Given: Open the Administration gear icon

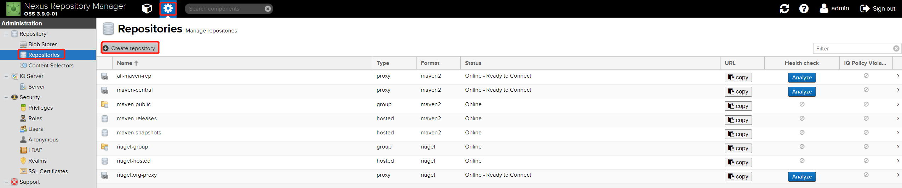Looking at the screenshot, I should (x=168, y=8).
